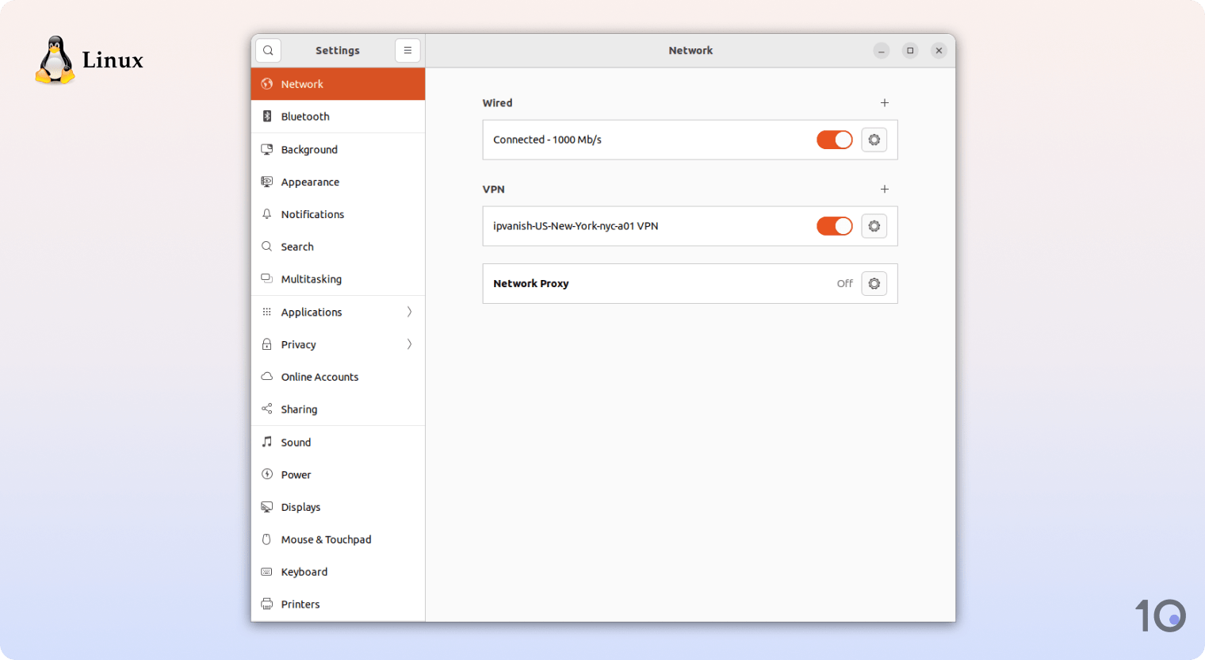Open Printers settings label
Viewport: 1205px width, 660px height.
coord(300,604)
